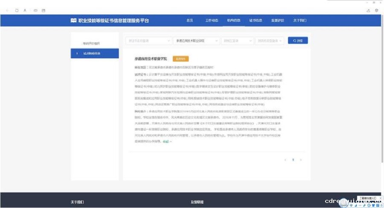The width and height of the screenshot is (384, 208).
Task: Open the 首页 navigation tab
Action: [x=190, y=21]
